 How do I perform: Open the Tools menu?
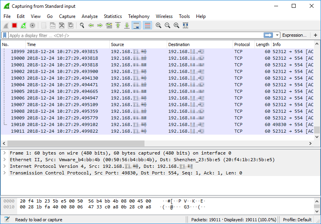[184, 16]
